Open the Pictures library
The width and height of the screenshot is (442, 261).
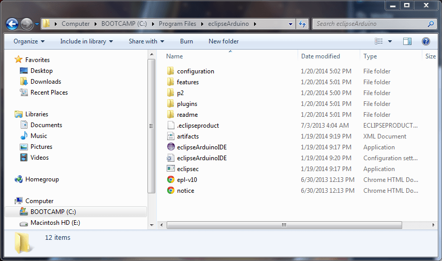pos(41,147)
